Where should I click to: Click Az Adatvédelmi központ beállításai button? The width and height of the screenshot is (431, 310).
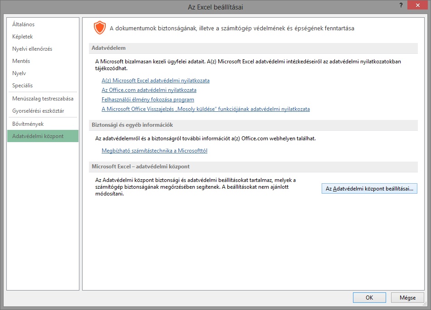click(x=369, y=189)
